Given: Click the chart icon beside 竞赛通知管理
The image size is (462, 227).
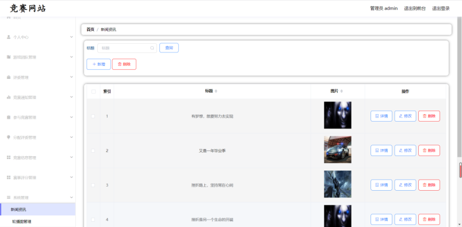Looking at the screenshot, I should [x=9, y=97].
